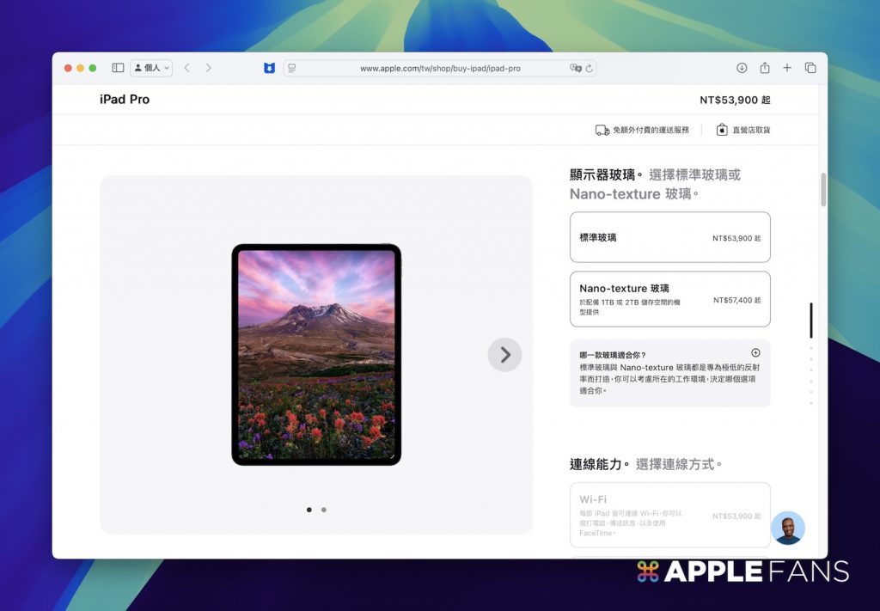
Task: Choose the Wi-Fi connectivity option
Action: pyautogui.click(x=669, y=515)
